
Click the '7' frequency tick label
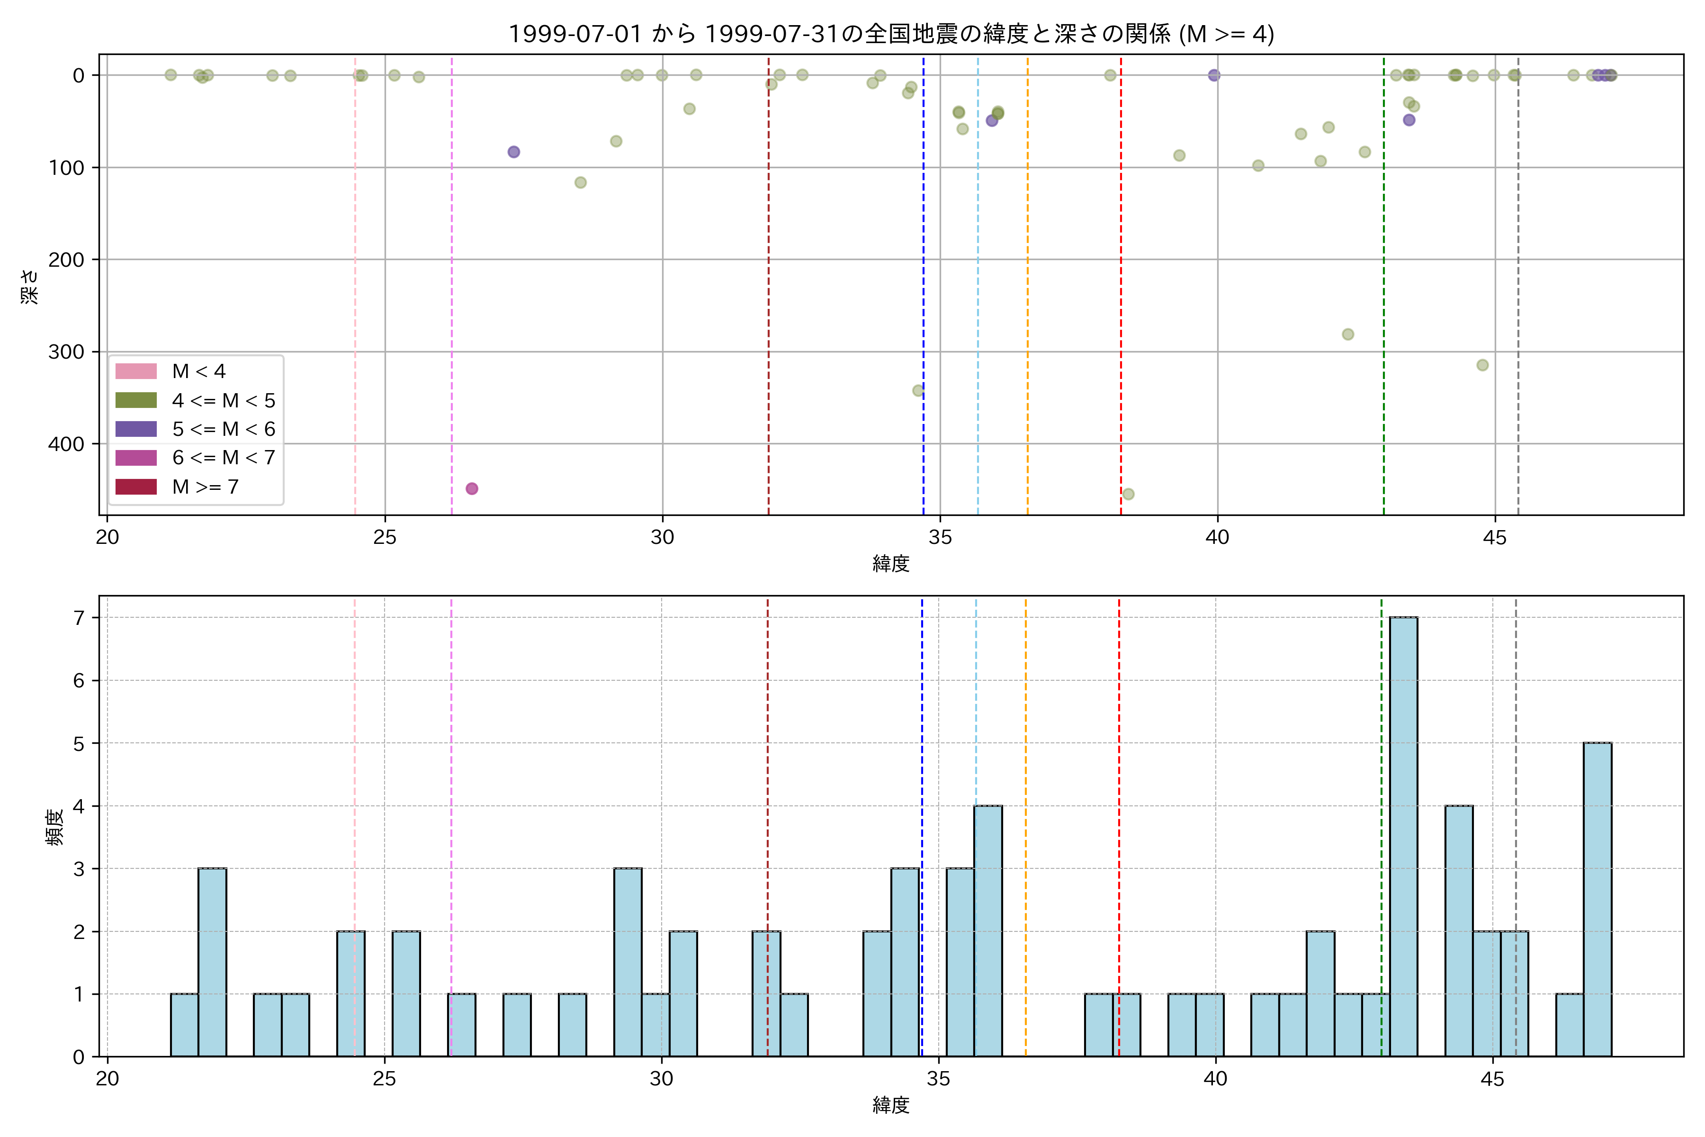(78, 618)
